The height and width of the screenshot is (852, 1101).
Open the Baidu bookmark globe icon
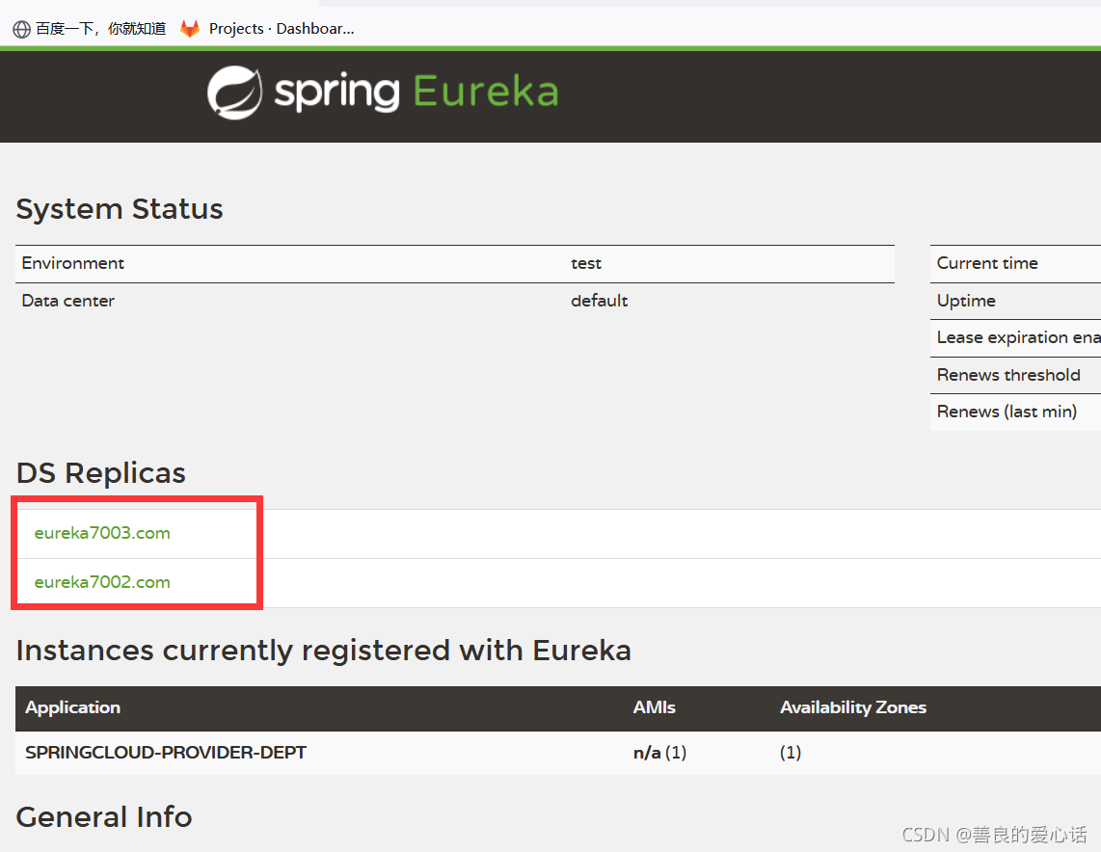pyautogui.click(x=22, y=29)
